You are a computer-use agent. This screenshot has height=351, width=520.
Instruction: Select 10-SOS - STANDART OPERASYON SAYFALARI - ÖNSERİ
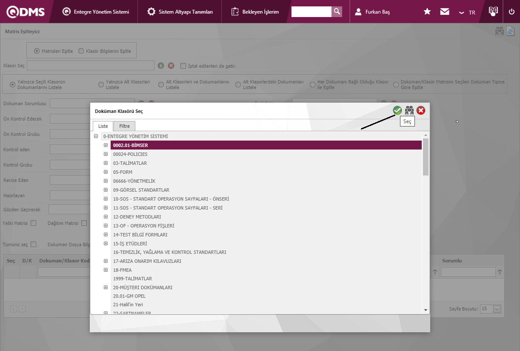[x=171, y=199]
